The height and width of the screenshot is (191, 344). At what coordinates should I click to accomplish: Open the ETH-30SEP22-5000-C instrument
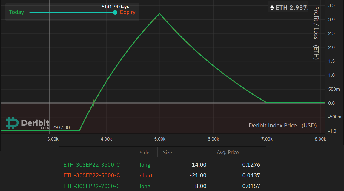click(92, 175)
